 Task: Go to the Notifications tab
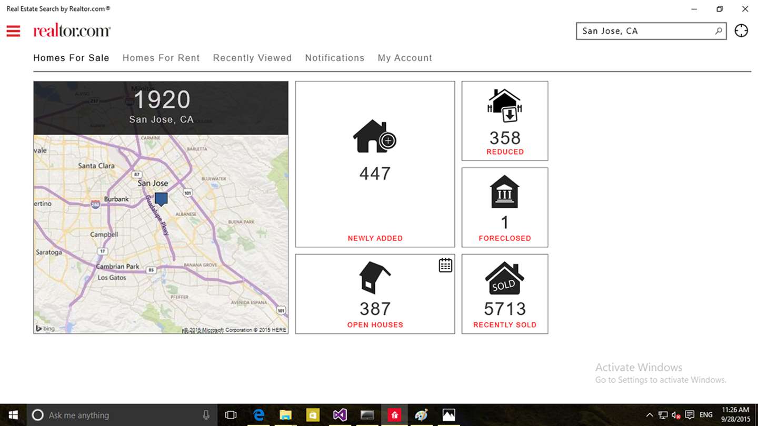tap(335, 58)
